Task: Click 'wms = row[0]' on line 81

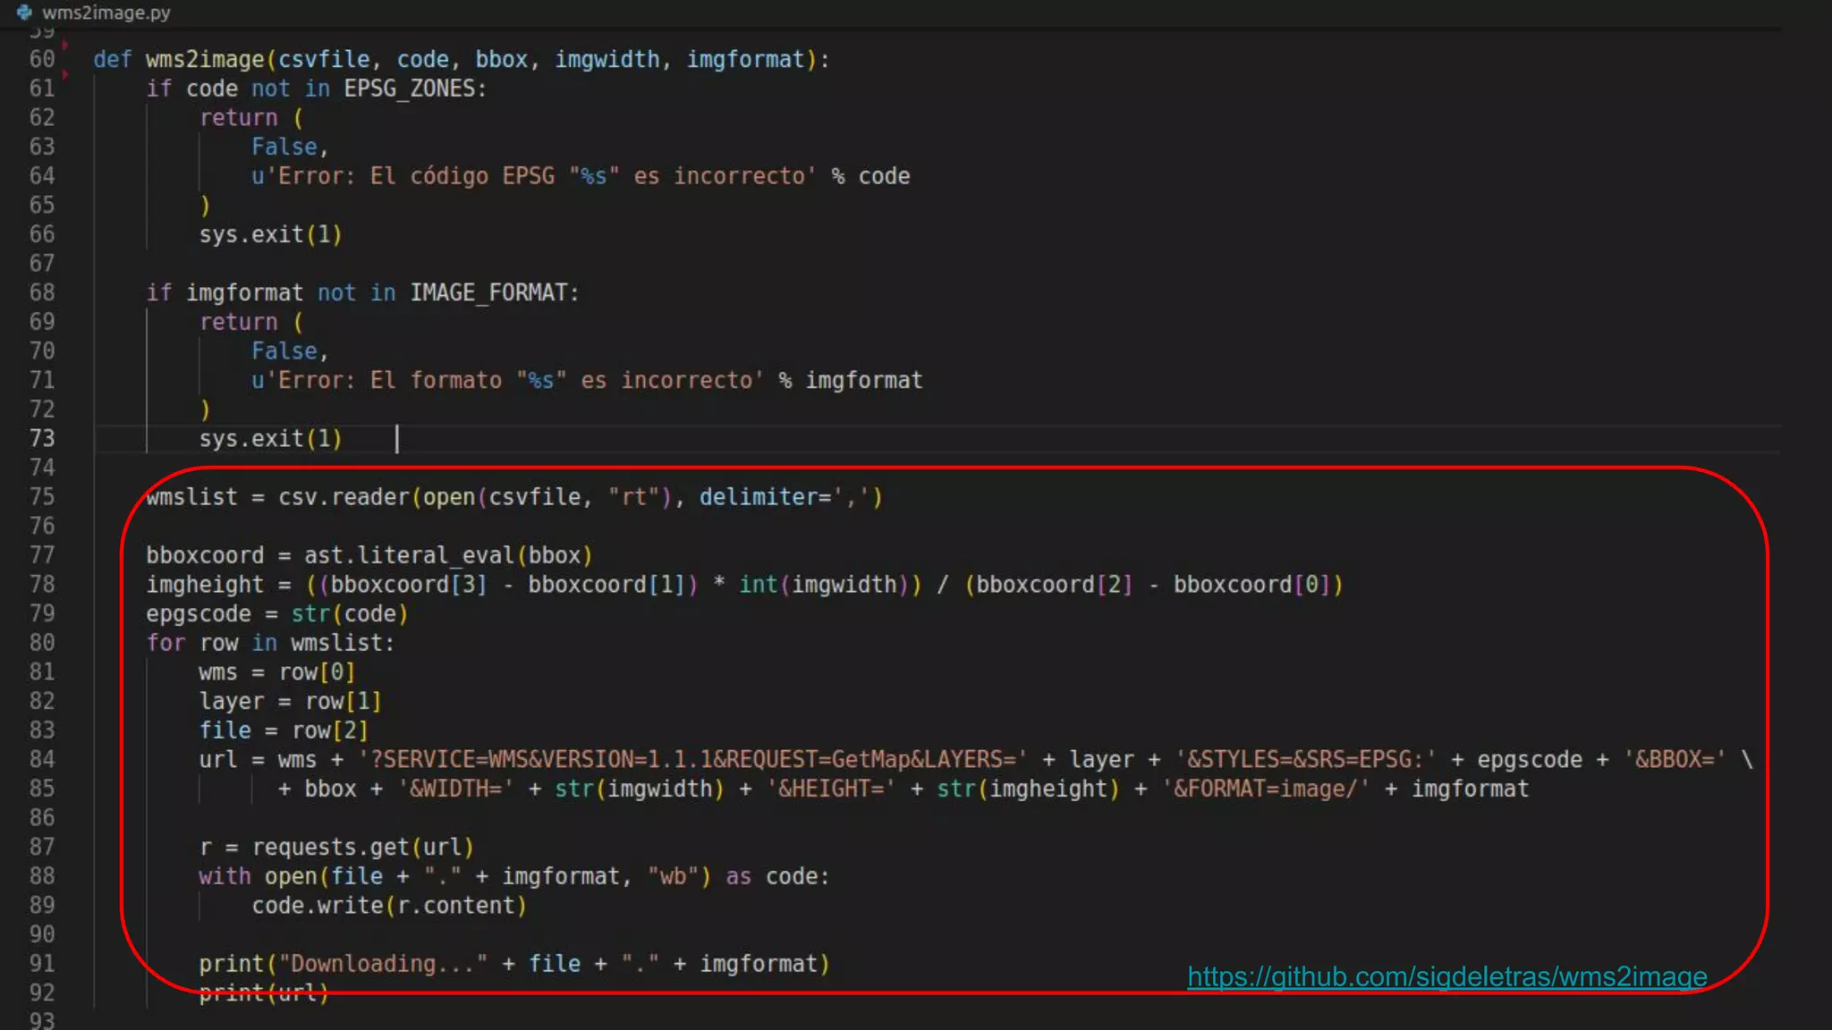Action: 277,671
